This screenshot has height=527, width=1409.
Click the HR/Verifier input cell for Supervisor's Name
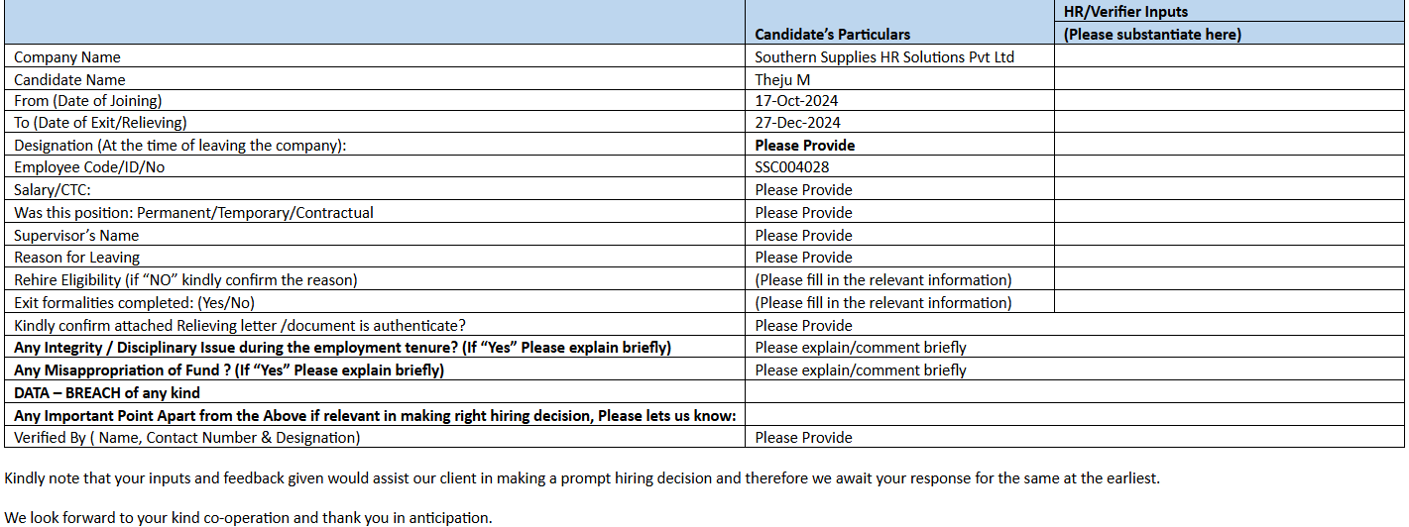(1229, 236)
